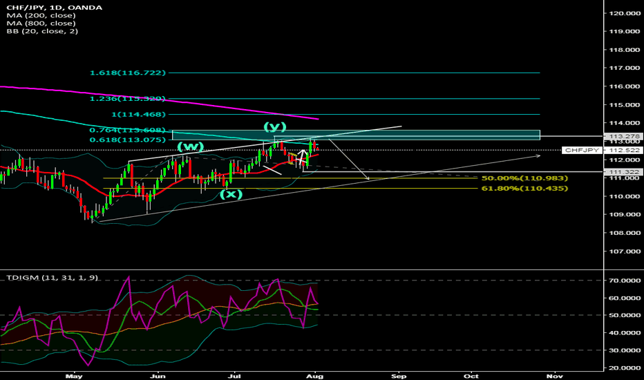644x380 pixels.
Task: Click the Nov label on the time axis
Action: coord(555,376)
